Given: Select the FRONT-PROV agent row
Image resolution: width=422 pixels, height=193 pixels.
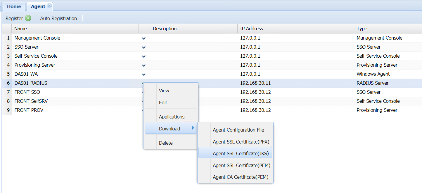Looking at the screenshot, I should [29, 110].
